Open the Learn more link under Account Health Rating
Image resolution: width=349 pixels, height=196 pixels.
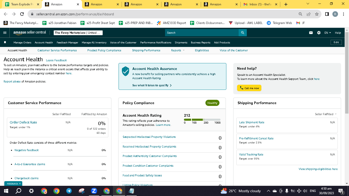click(x=164, y=125)
